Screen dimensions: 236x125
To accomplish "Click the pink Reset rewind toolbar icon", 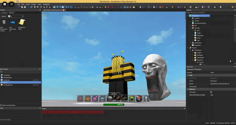I will 108,7.
